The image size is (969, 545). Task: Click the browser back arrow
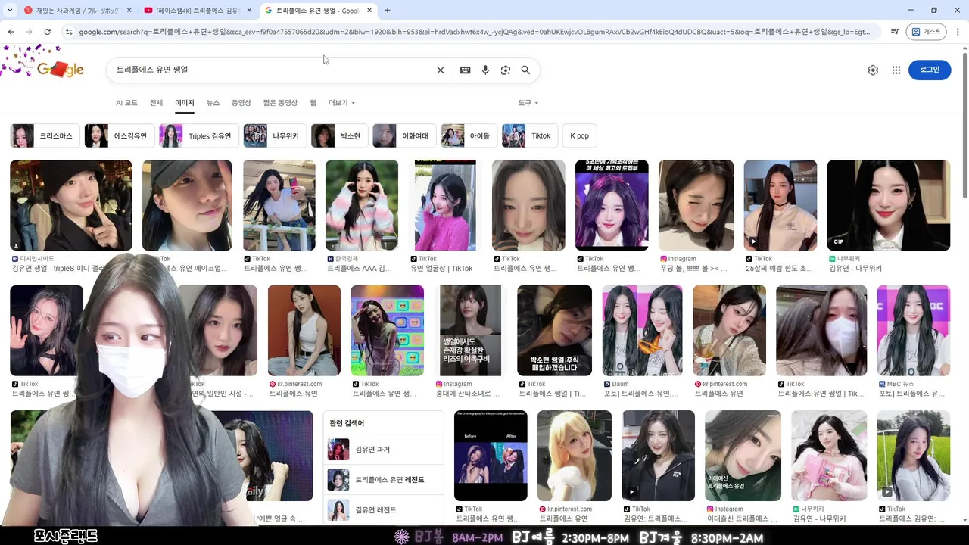(x=11, y=32)
